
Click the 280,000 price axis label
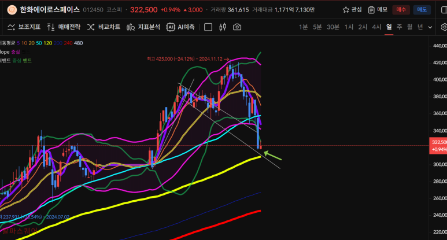(x=440, y=181)
